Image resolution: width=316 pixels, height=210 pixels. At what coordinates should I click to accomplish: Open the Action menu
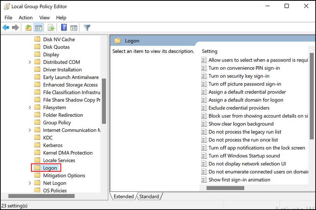26,18
